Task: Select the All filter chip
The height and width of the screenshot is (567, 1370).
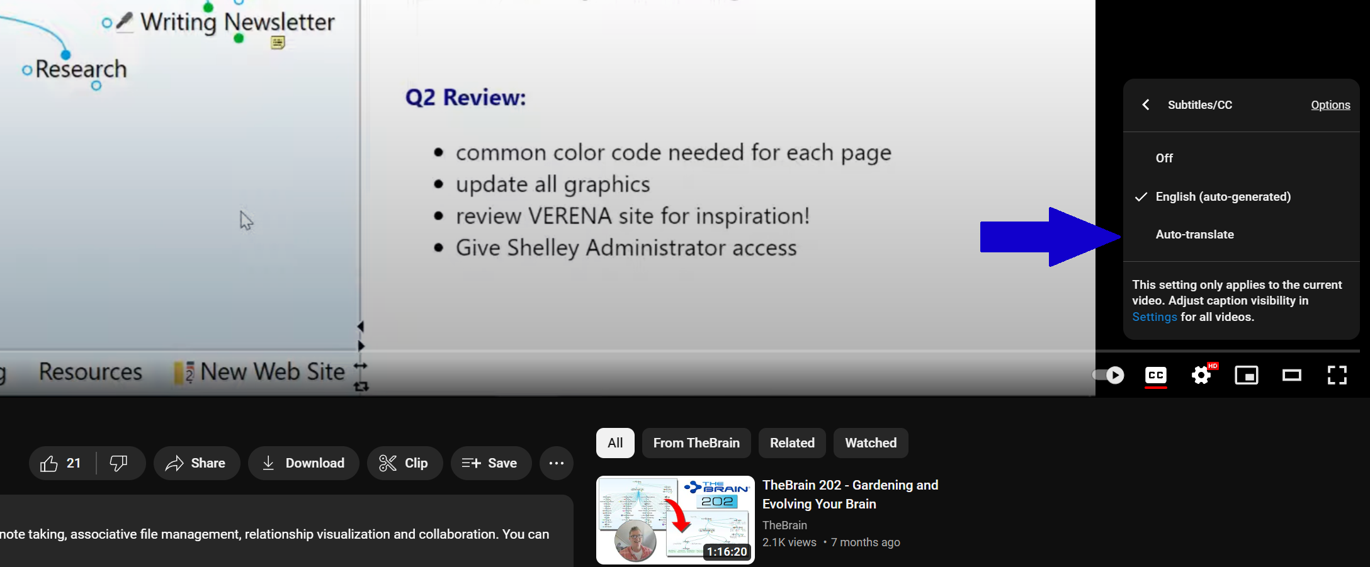Action: point(615,443)
